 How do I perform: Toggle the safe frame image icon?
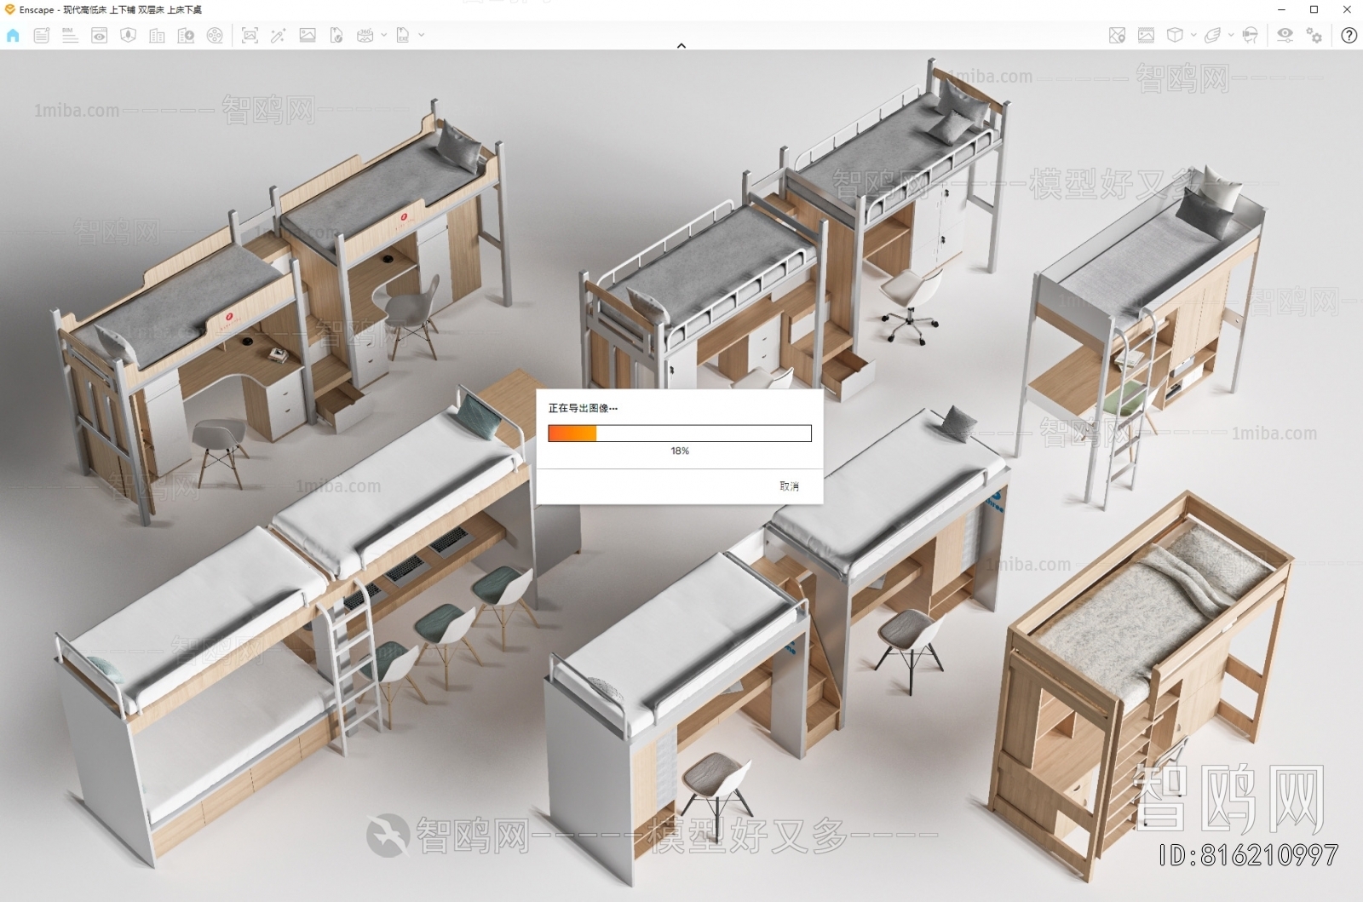pyautogui.click(x=1146, y=35)
